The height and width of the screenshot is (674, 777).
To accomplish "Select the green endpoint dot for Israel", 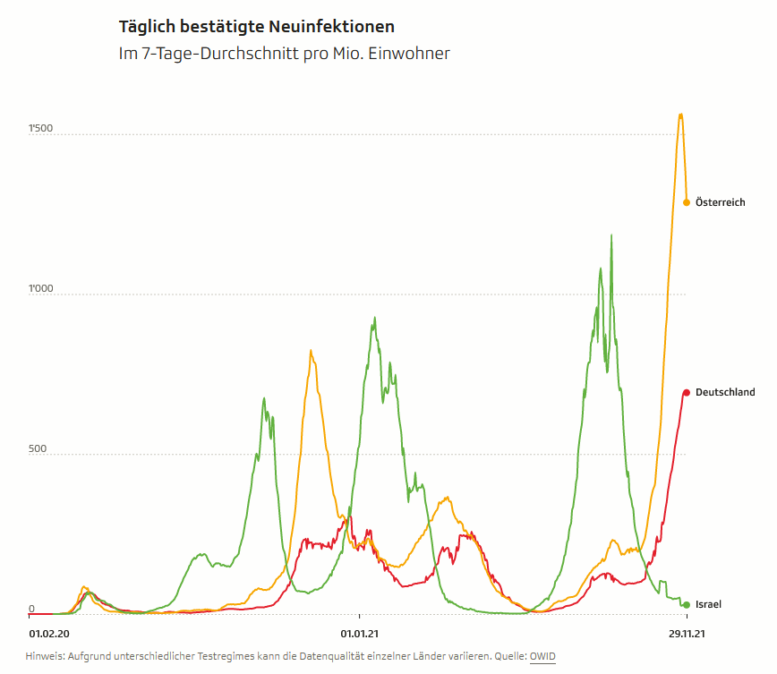I will pos(687,605).
